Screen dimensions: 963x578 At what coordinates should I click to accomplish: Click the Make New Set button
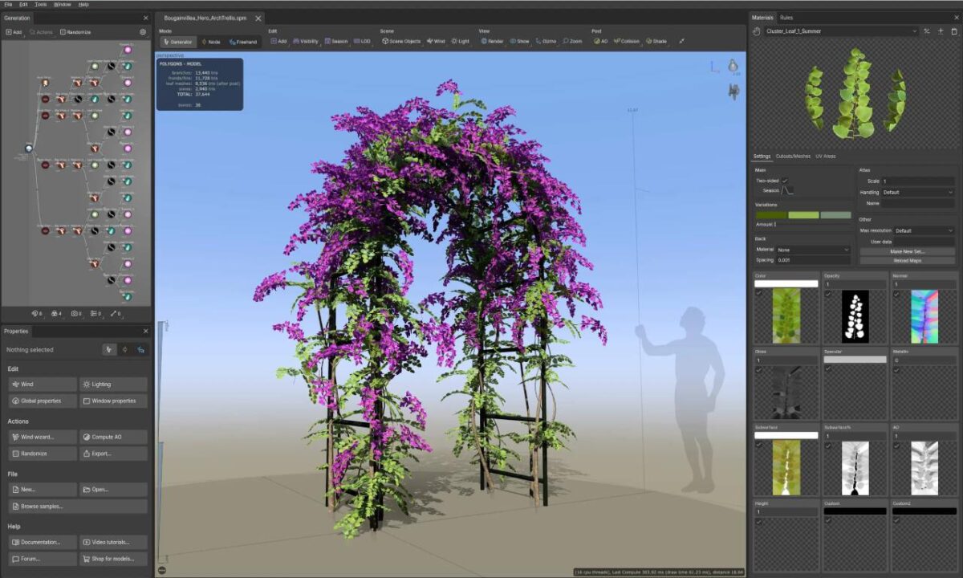(x=908, y=251)
